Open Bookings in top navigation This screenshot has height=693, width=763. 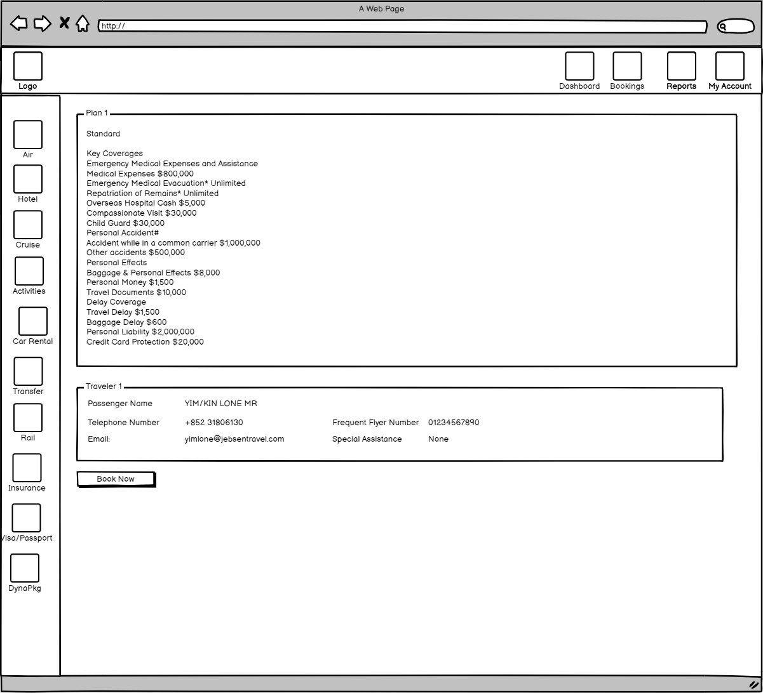(x=627, y=66)
